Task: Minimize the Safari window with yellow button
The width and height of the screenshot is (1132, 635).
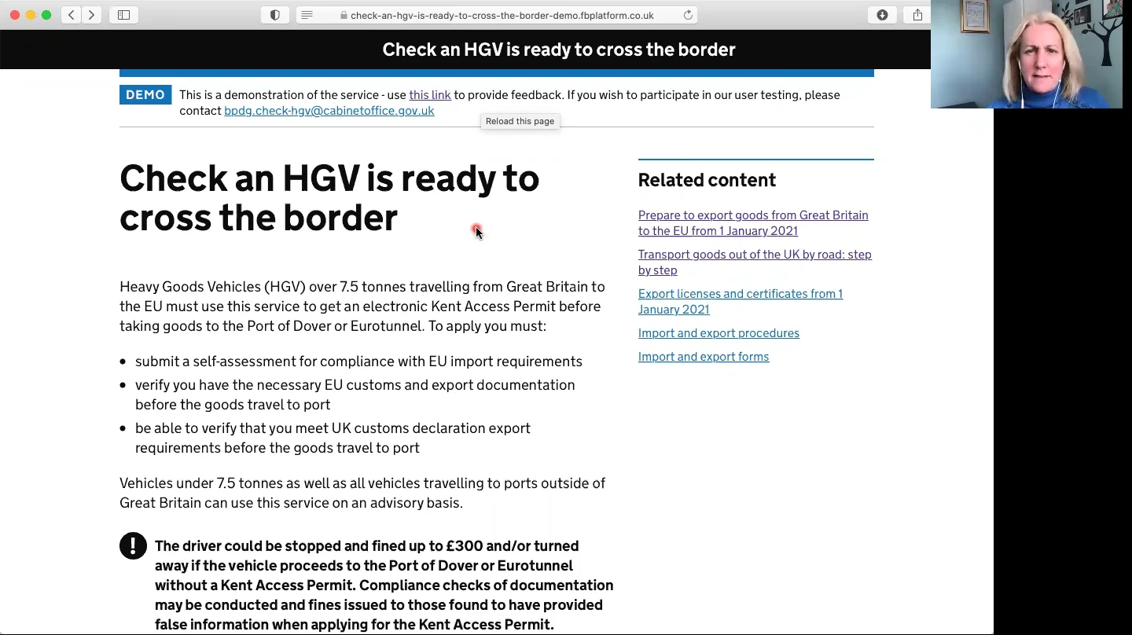Action: point(31,15)
